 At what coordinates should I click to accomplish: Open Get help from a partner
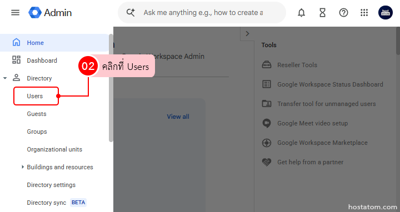pyautogui.click(x=310, y=162)
